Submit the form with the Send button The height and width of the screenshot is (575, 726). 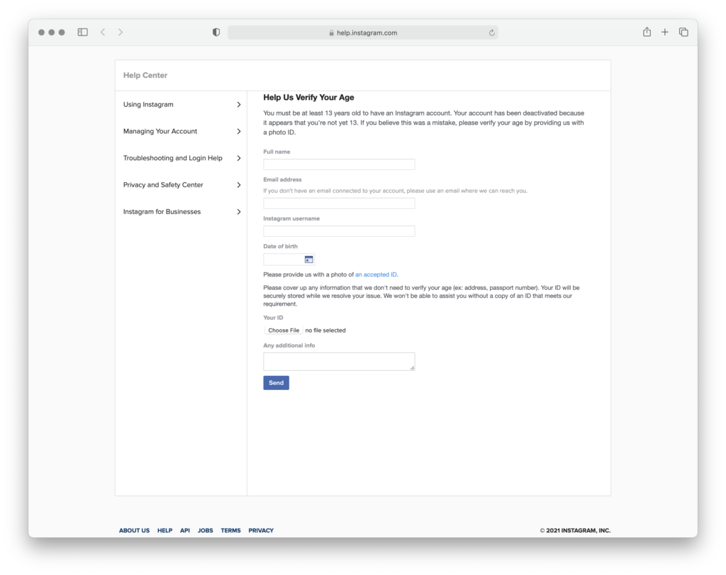(276, 383)
